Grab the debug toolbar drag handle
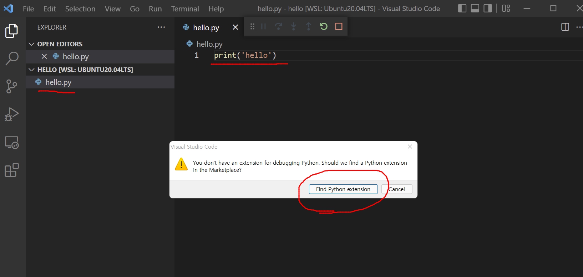Viewport: 583px width, 277px height. pyautogui.click(x=252, y=26)
